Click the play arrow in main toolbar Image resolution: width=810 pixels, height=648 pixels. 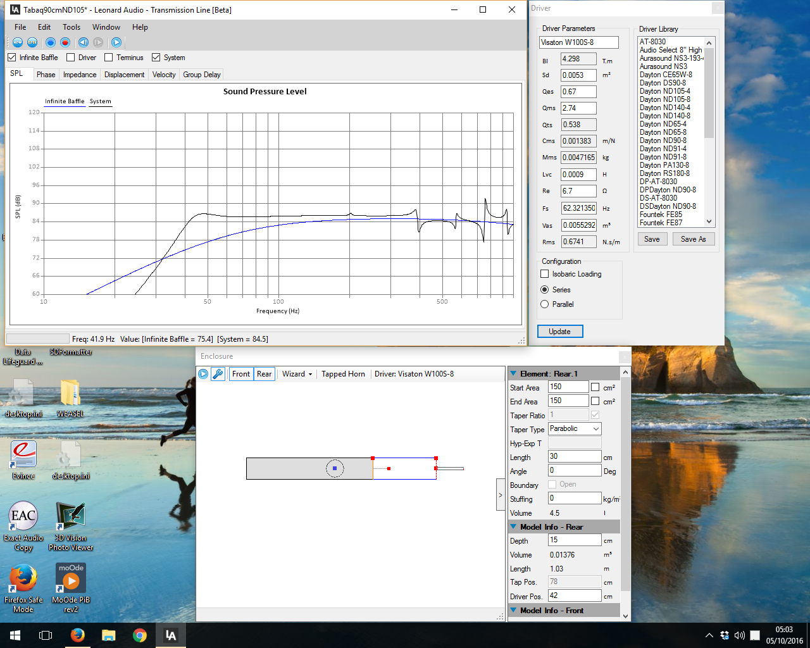click(116, 42)
